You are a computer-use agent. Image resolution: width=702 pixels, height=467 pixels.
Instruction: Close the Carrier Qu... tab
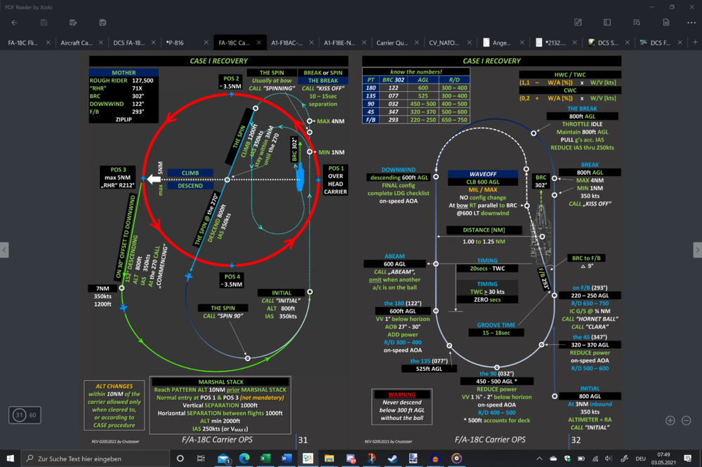[x=417, y=43]
